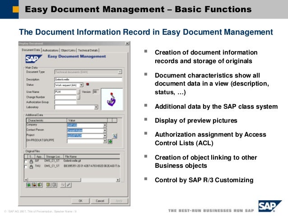Viewport: 288px width, 216px height.
Task: Click the File Name column header
Action: (x=92, y=156)
